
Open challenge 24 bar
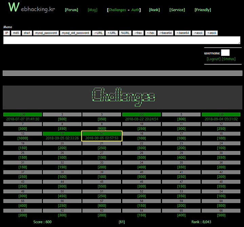click(x=221, y=143)
